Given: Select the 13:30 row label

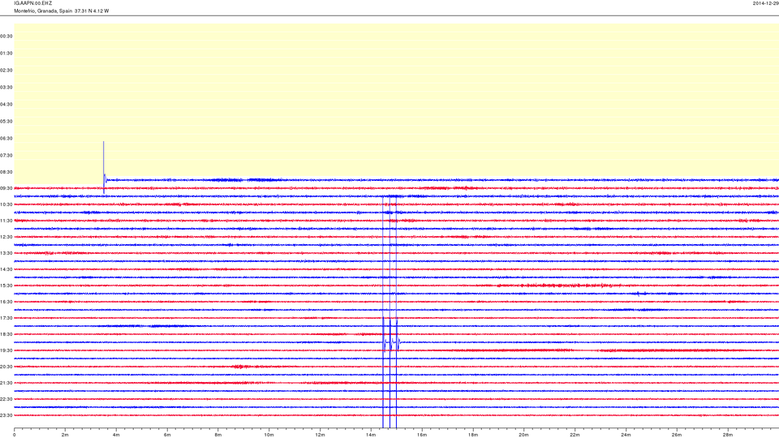Looking at the screenshot, I should 6,253.
